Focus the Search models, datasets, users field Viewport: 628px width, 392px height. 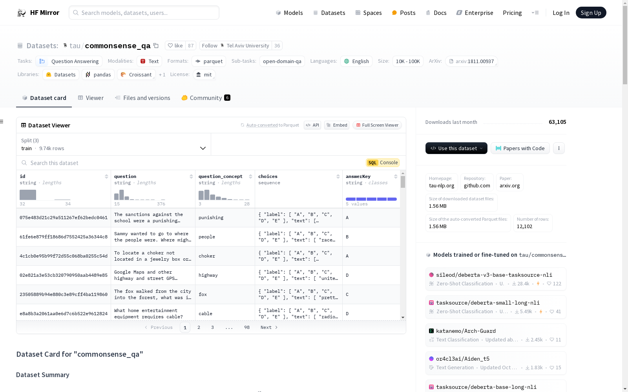click(x=144, y=13)
